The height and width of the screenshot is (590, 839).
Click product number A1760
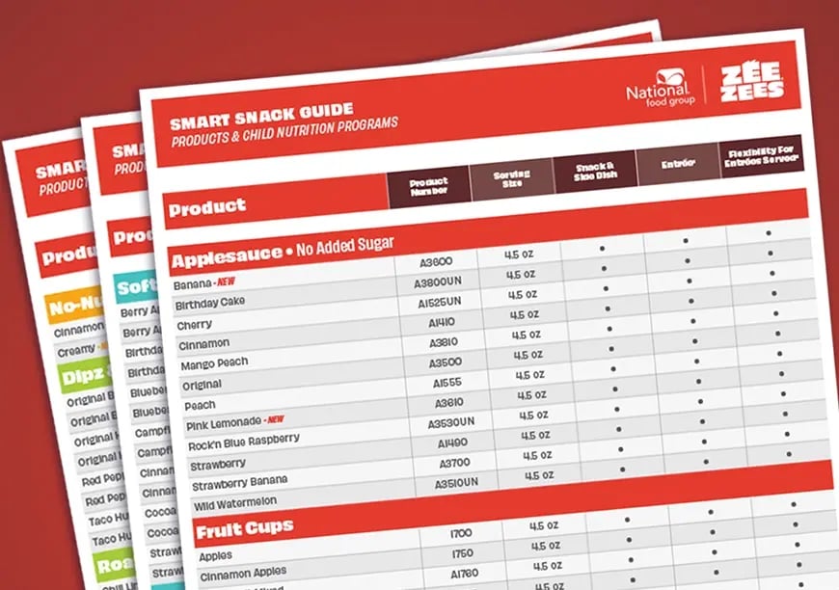coord(464,574)
